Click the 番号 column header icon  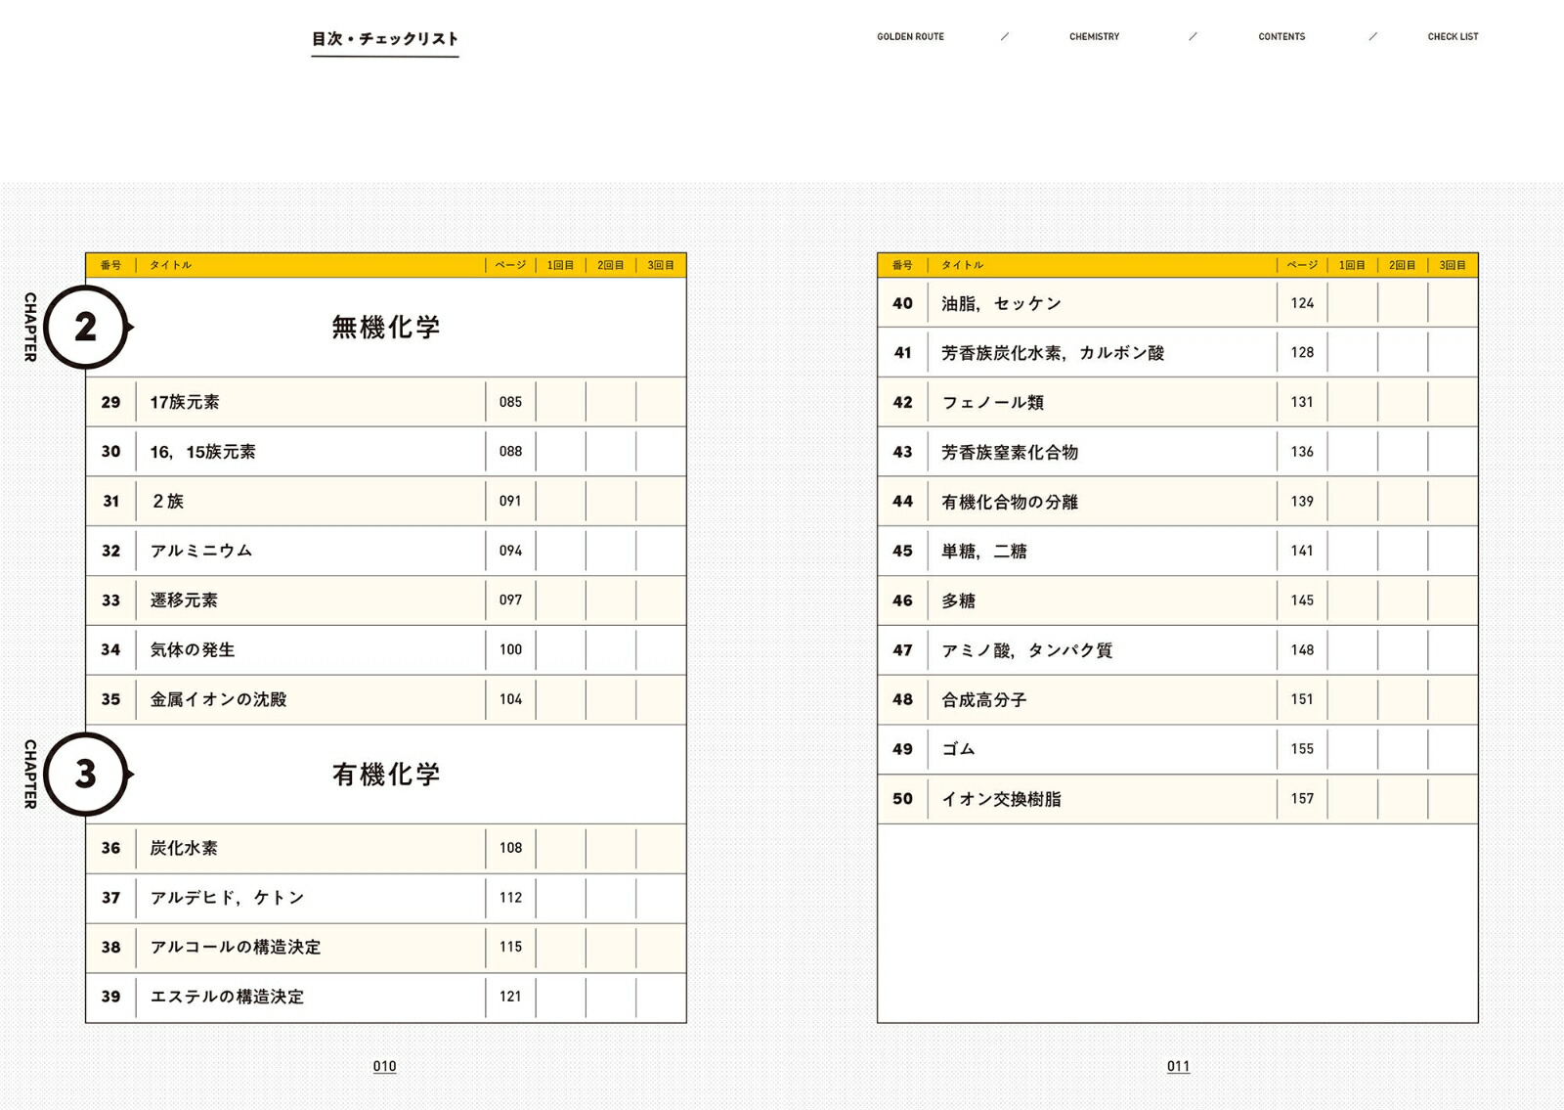pyautogui.click(x=110, y=264)
